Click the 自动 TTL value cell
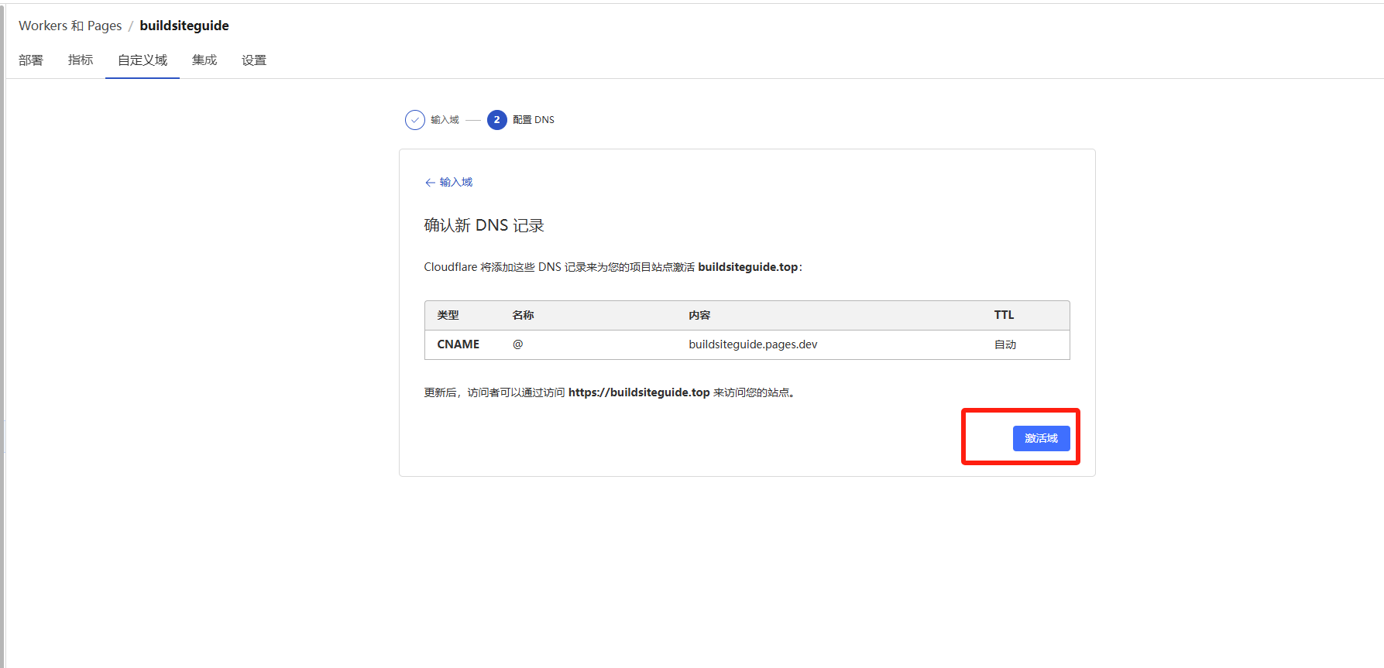Viewport: 1384px width, 668px height. click(x=1005, y=344)
